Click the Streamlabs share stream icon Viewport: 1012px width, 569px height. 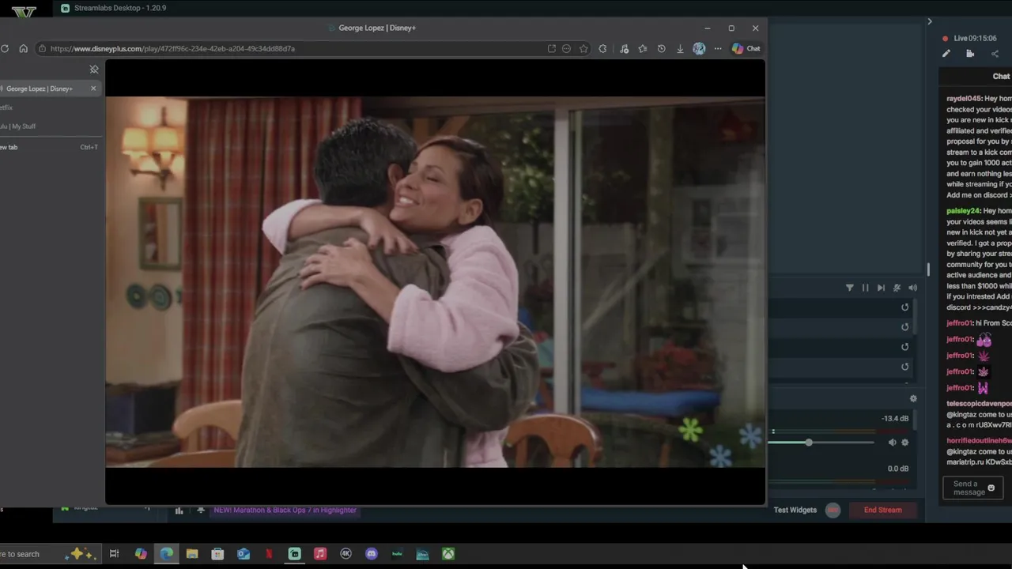point(995,54)
